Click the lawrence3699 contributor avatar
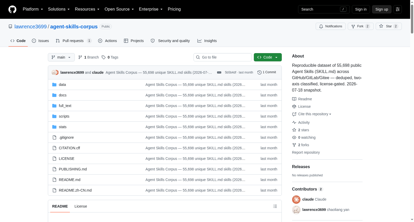Viewport: 414px width, 222px height. pos(296,210)
